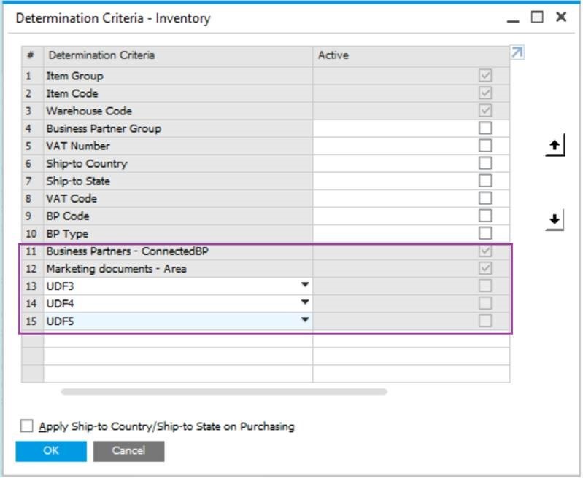Maximize the Determination Criteria window

[x=537, y=17]
